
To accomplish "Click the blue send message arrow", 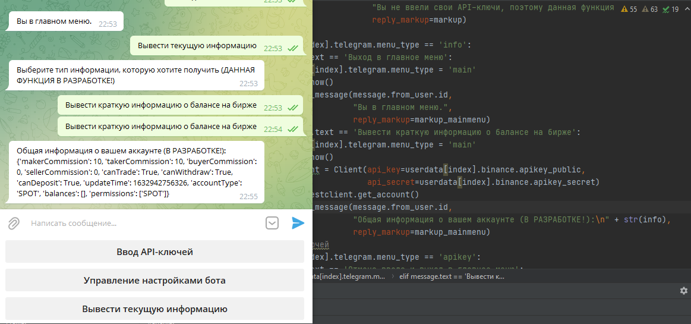I will pos(298,223).
